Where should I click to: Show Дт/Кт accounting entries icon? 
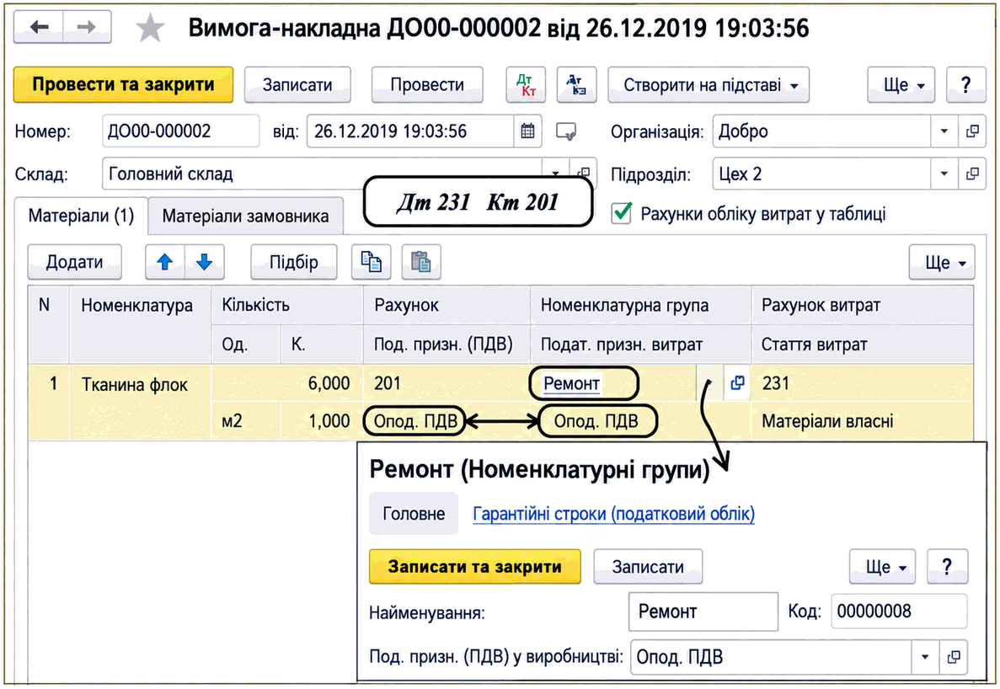click(x=526, y=85)
